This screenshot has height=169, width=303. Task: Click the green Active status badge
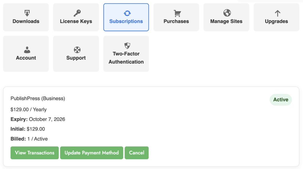(281, 100)
